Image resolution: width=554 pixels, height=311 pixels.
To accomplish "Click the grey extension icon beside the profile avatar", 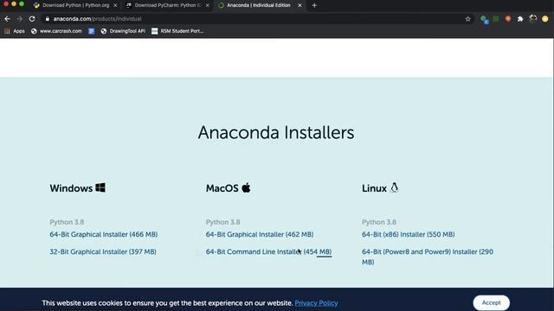I will [533, 19].
